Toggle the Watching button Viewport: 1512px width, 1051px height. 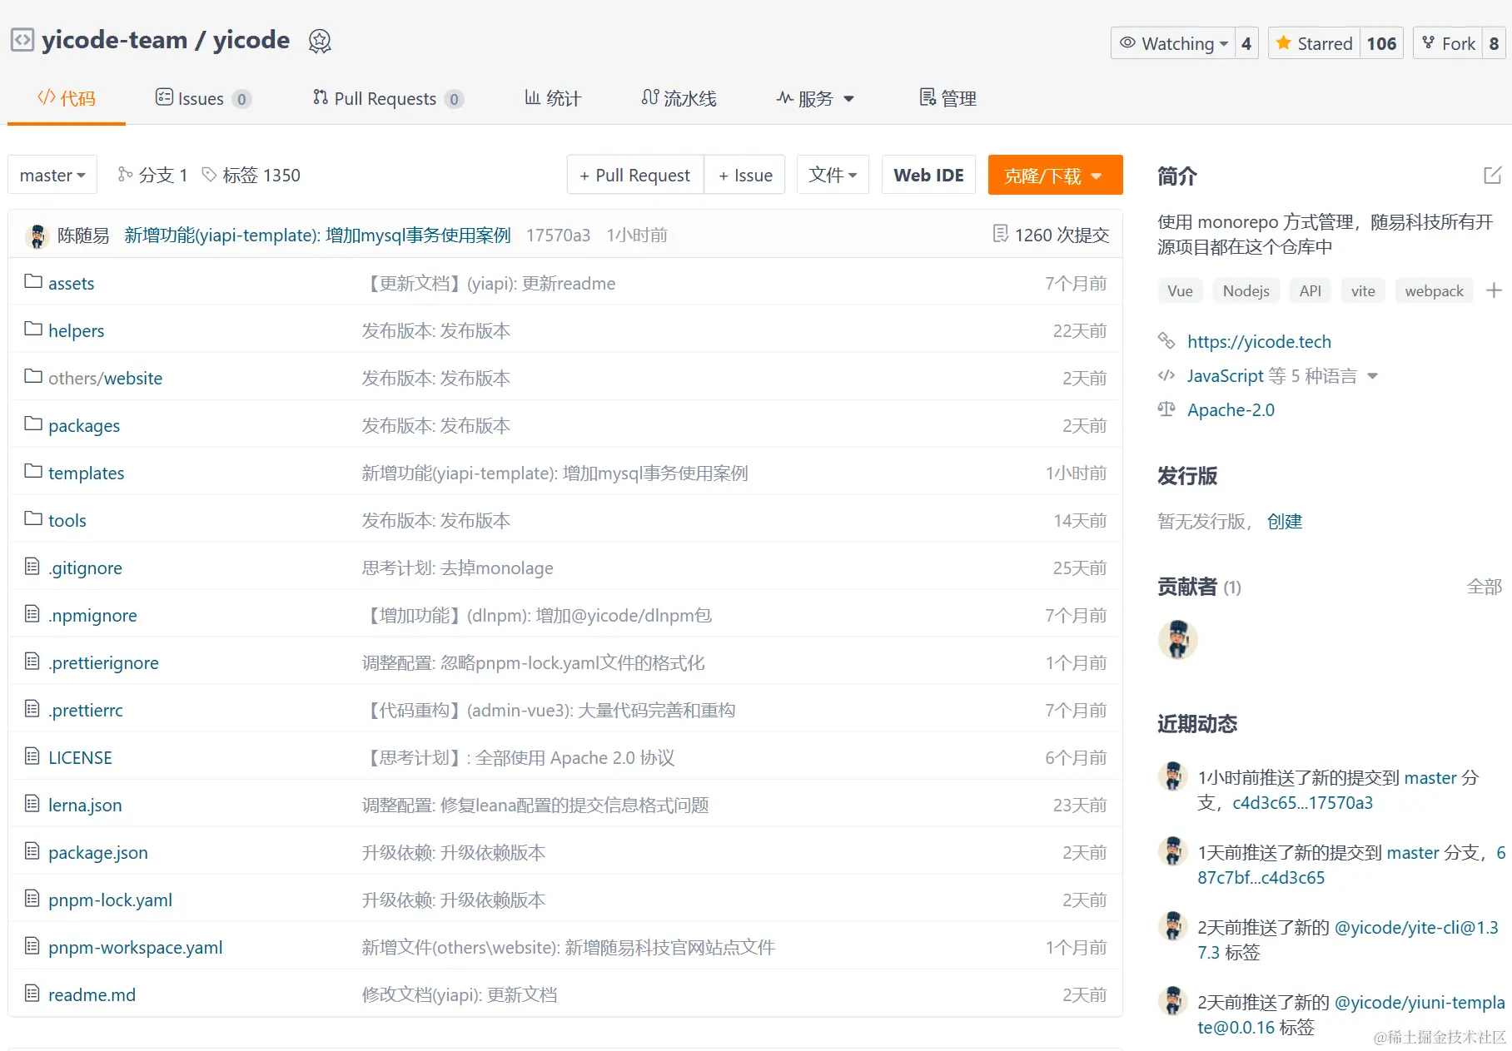point(1173,43)
